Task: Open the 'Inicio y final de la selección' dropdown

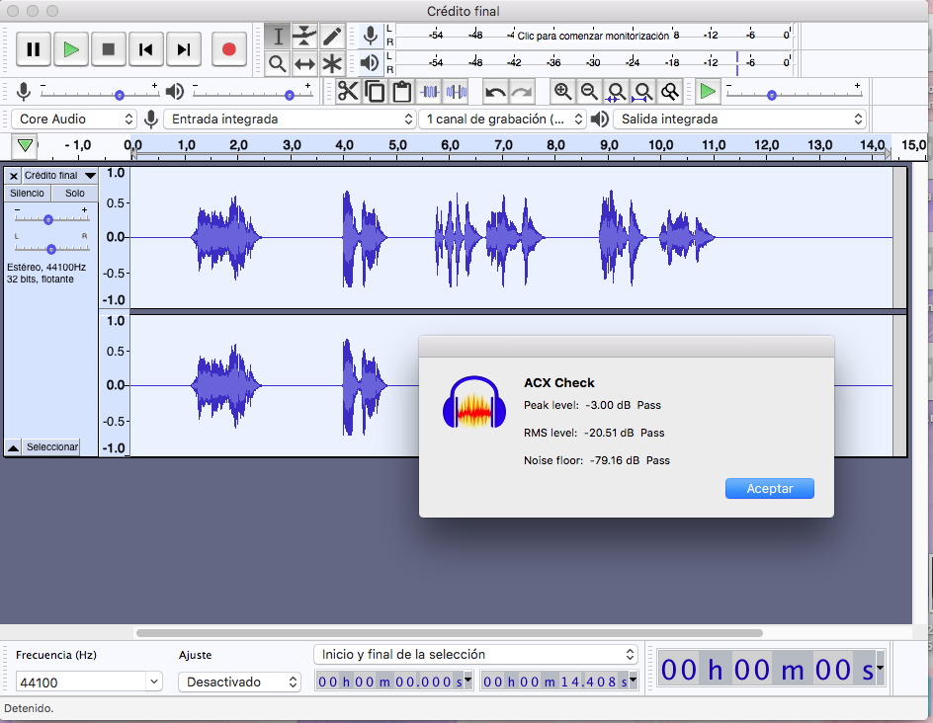Action: coord(475,655)
